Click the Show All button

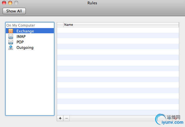[14, 11]
